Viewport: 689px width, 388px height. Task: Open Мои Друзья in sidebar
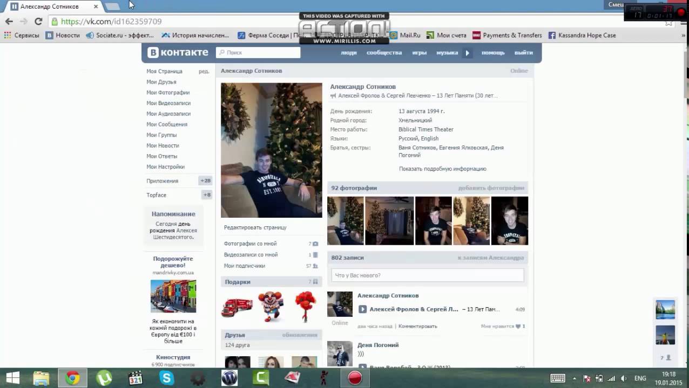coord(161,82)
